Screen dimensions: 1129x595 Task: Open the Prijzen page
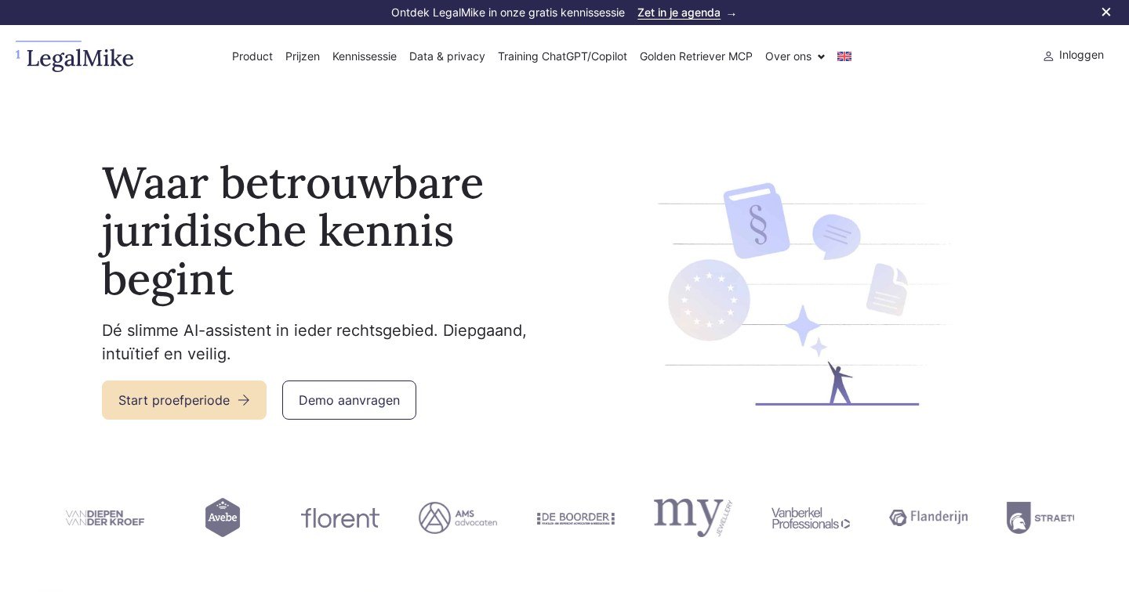(303, 56)
